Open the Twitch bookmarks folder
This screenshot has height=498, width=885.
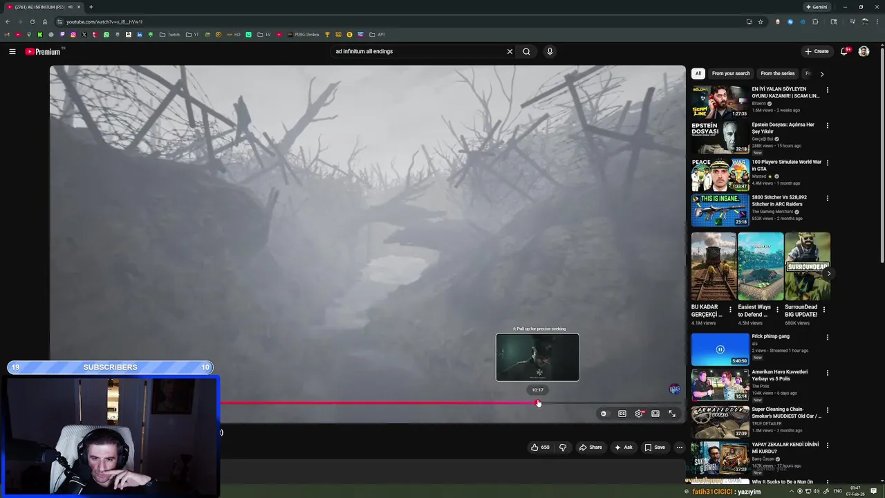pos(169,35)
